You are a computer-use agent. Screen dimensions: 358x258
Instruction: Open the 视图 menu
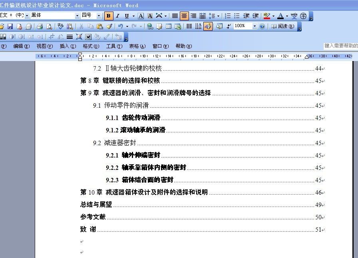(x=44, y=46)
